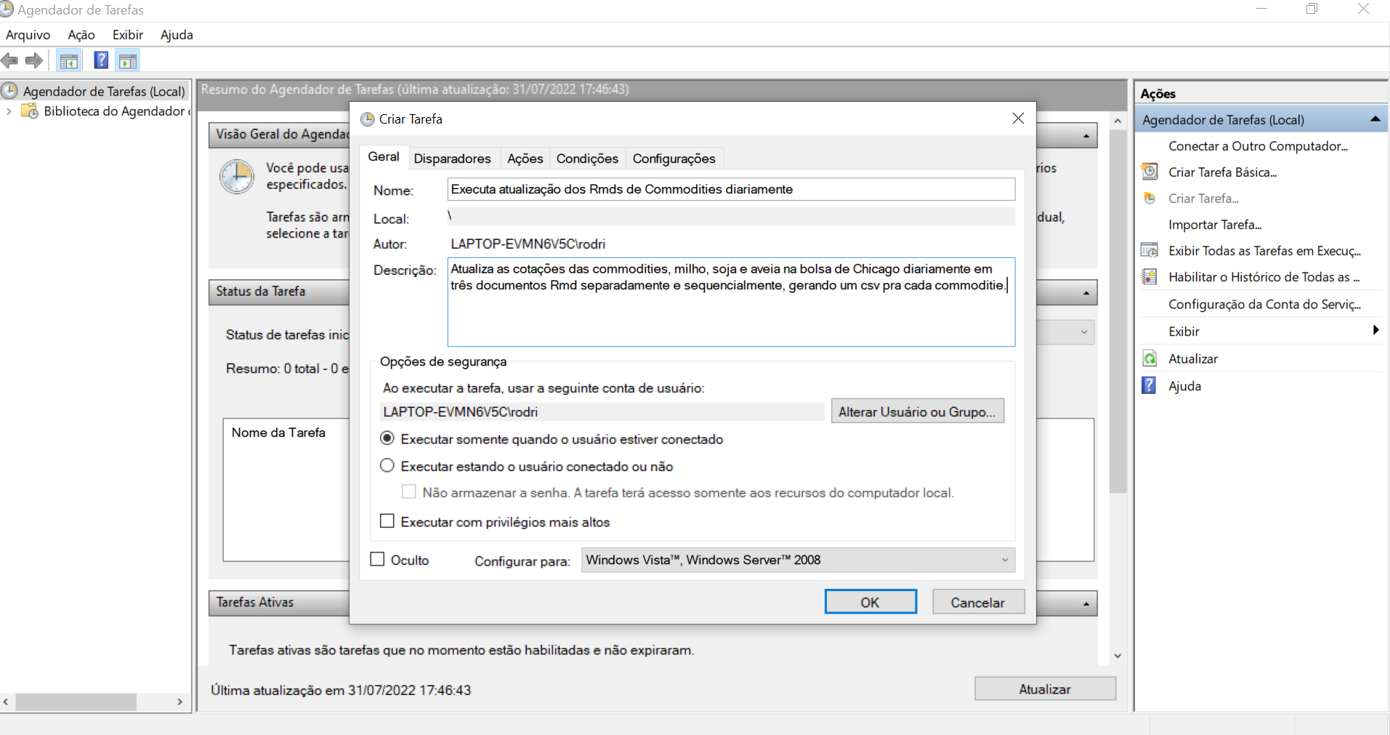
Task: Click in the Descrição text area
Action: coord(731,302)
